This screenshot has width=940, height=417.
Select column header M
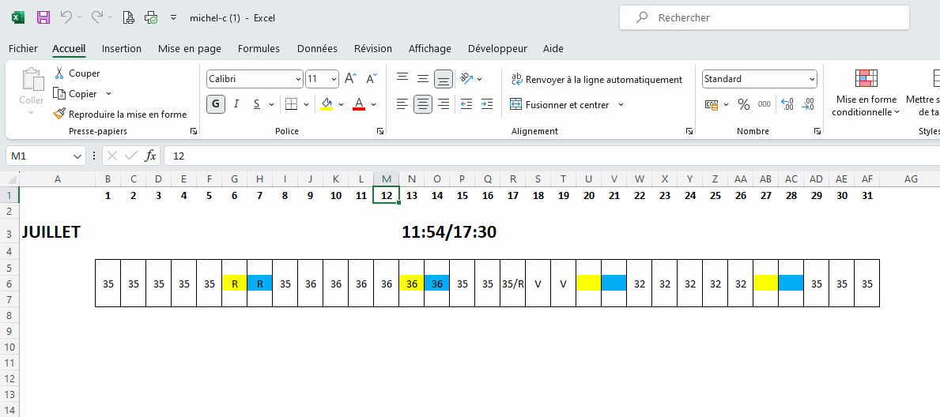click(387, 178)
